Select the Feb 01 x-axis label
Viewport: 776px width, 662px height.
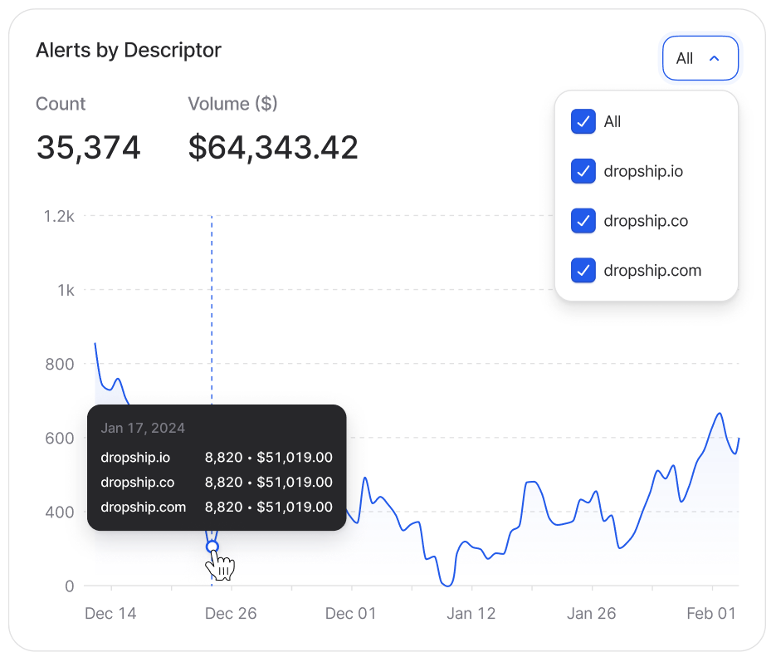(x=710, y=614)
